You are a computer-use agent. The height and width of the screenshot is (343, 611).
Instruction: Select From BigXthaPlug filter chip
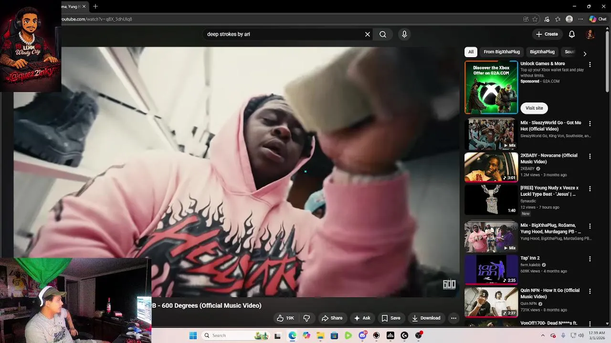[502, 52]
